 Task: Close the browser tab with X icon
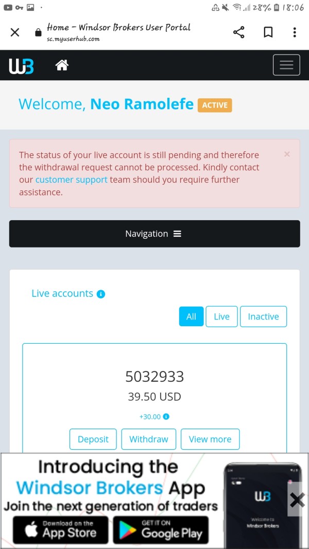pos(15,32)
